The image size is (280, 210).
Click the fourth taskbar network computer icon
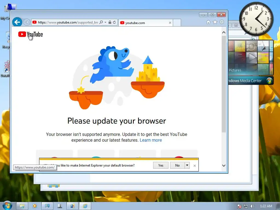pyautogui.click(x=60, y=206)
